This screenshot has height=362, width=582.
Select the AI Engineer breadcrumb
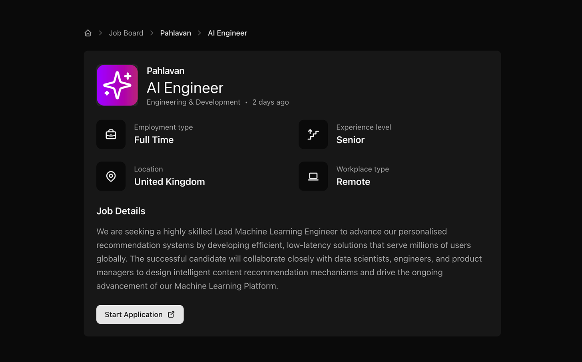[227, 33]
